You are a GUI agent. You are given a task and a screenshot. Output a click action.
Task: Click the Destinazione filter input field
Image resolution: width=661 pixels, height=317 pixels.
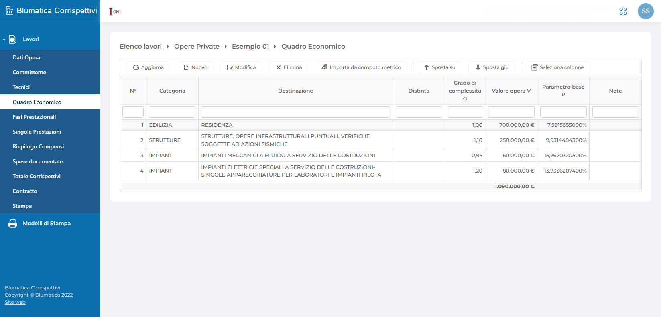(x=295, y=112)
